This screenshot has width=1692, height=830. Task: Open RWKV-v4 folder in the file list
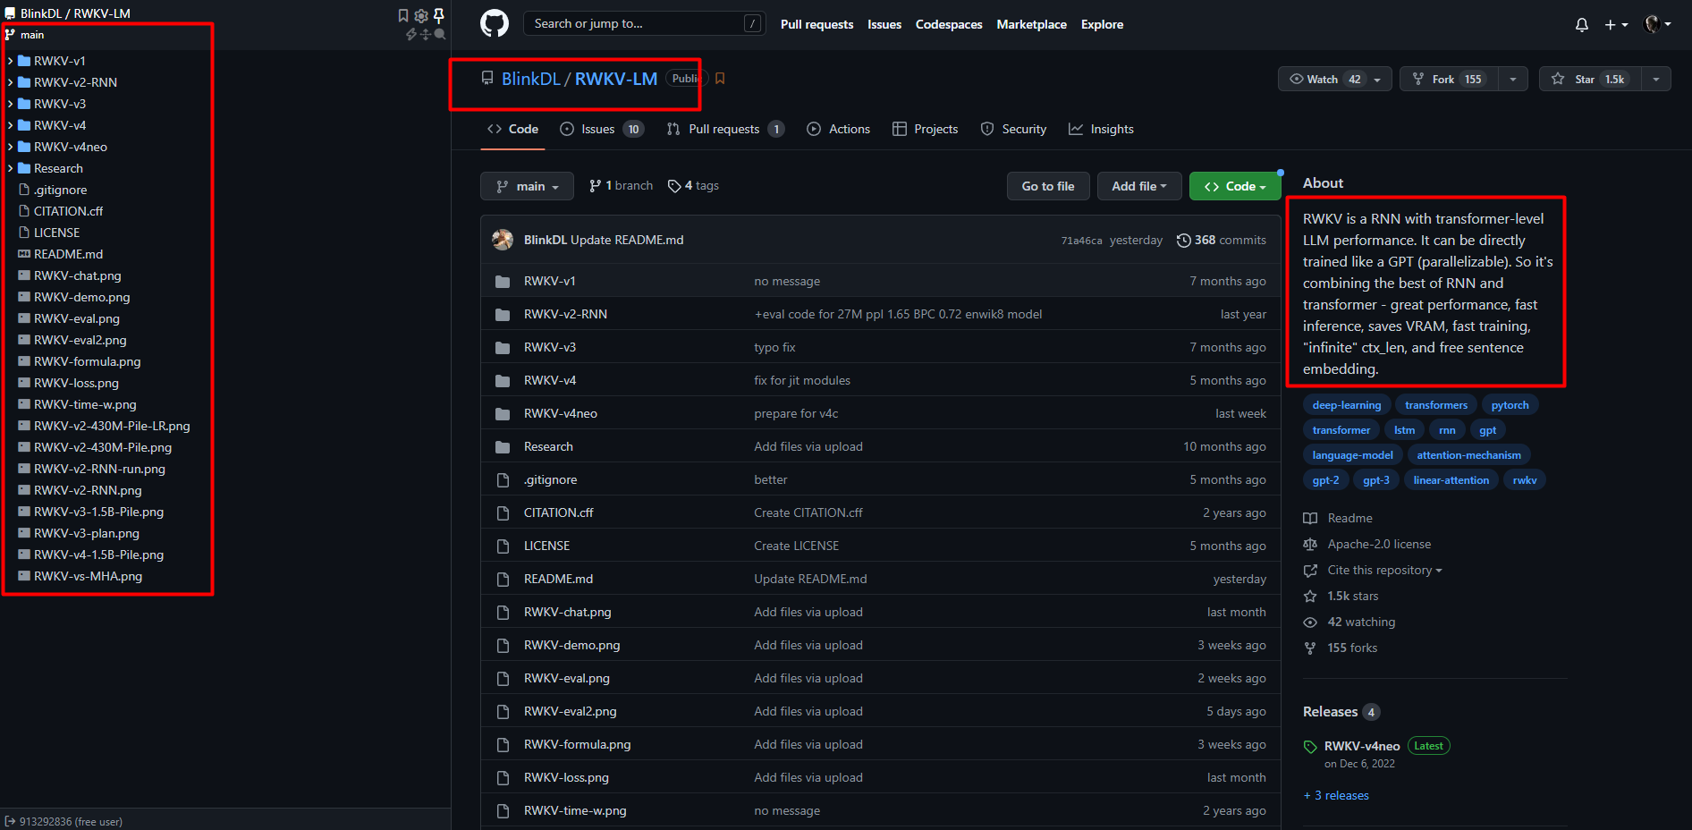click(x=550, y=380)
